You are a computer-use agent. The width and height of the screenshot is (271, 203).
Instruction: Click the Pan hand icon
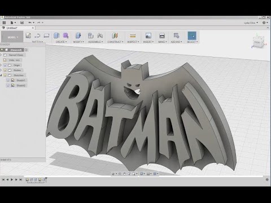(124, 174)
